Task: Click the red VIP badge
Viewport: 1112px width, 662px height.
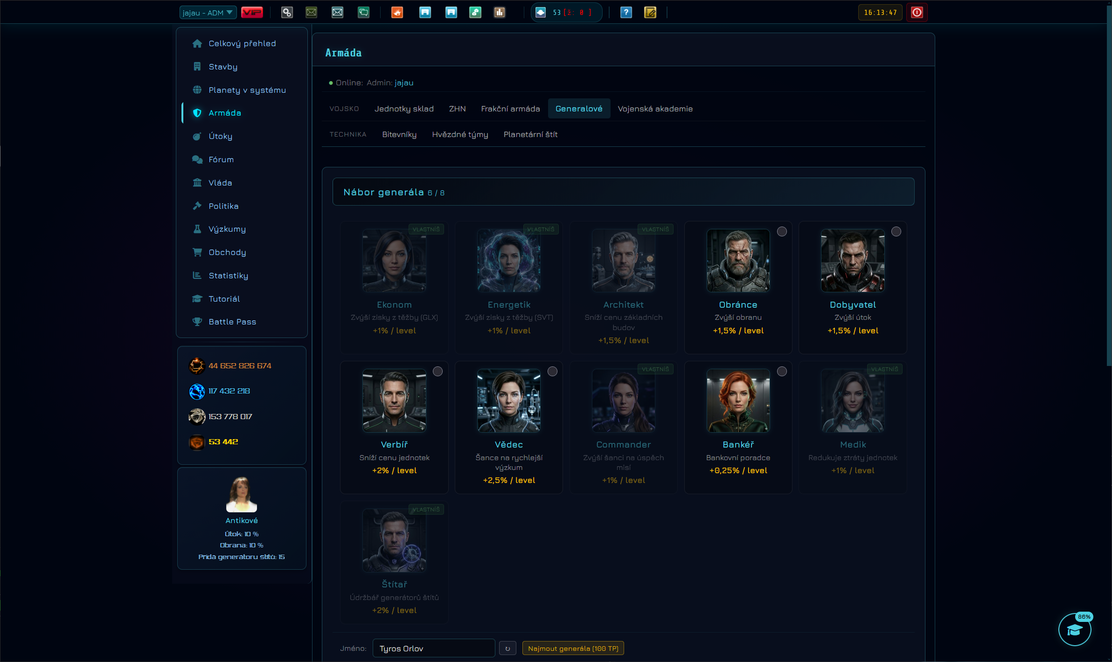Action: click(x=252, y=13)
